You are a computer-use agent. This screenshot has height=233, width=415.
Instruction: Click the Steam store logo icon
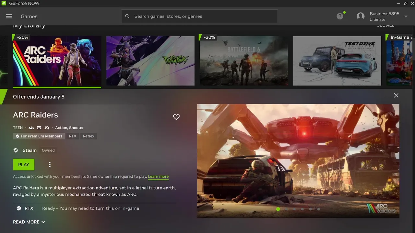pos(16,150)
